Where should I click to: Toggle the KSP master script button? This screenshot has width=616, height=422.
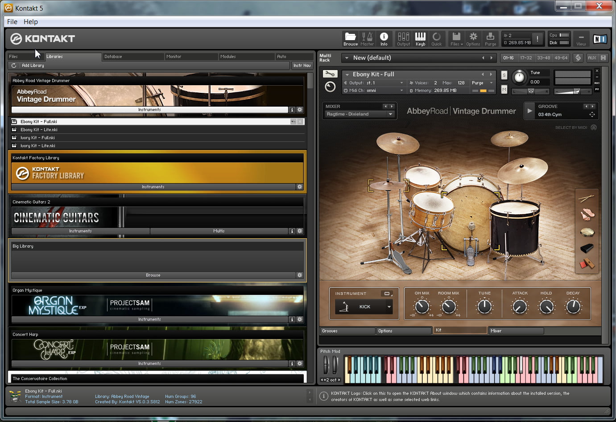pos(578,58)
